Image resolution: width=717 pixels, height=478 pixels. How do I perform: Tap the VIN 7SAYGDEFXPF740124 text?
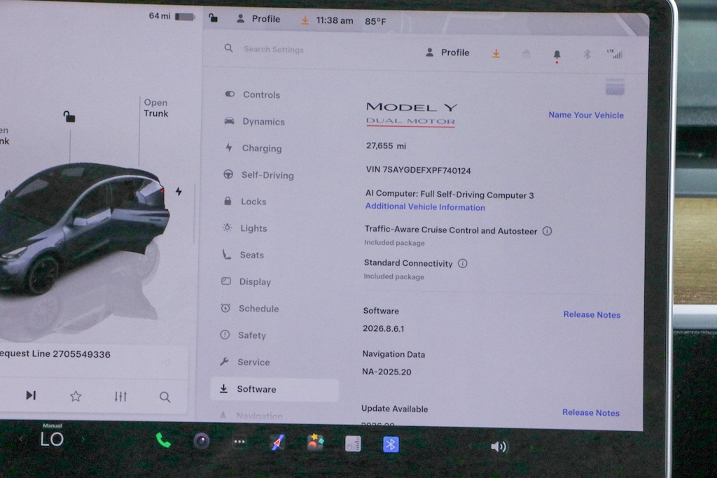418,170
